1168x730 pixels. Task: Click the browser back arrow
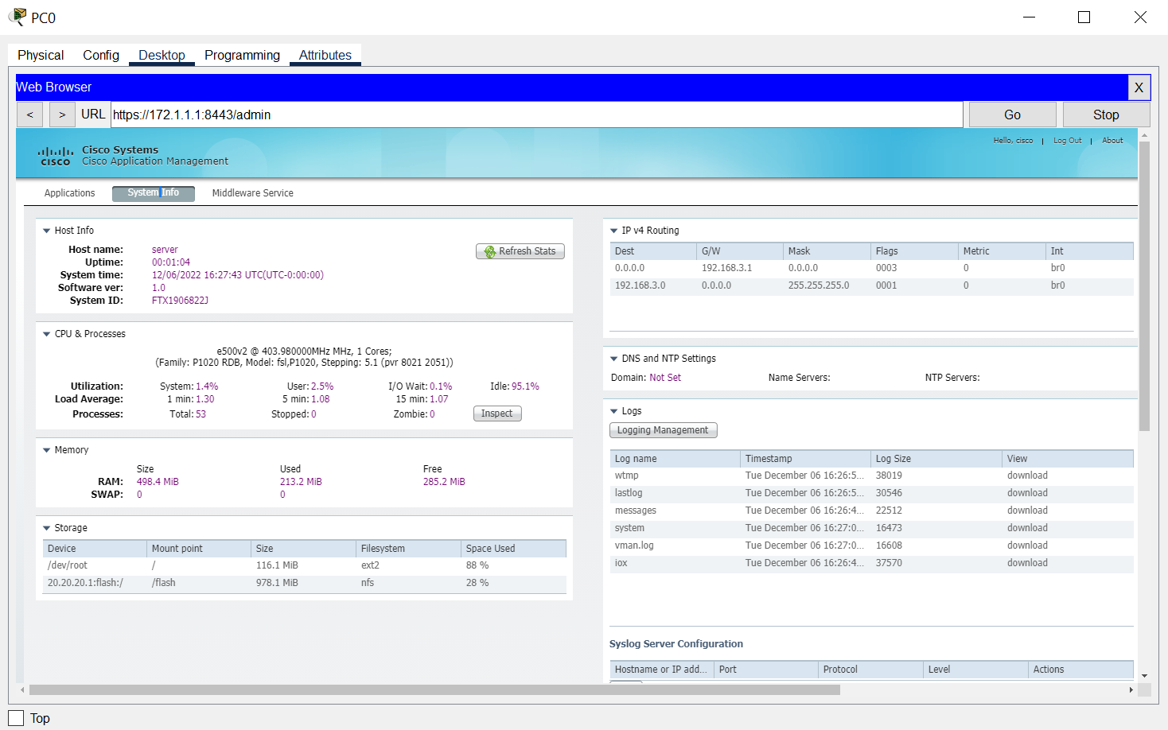tap(29, 114)
